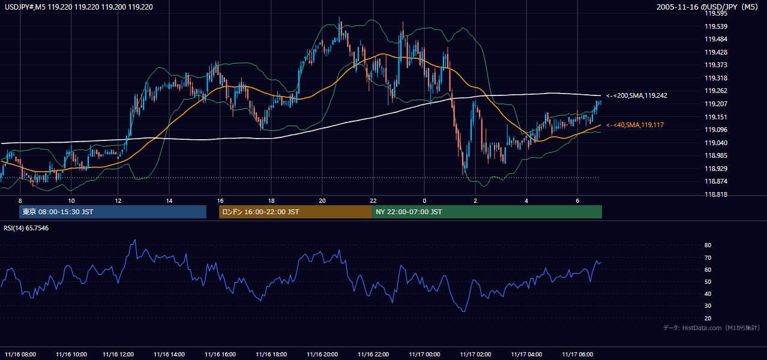Click RSI axis level 20
Image resolution: width=767 pixels, height=360 pixels.
tap(708, 318)
